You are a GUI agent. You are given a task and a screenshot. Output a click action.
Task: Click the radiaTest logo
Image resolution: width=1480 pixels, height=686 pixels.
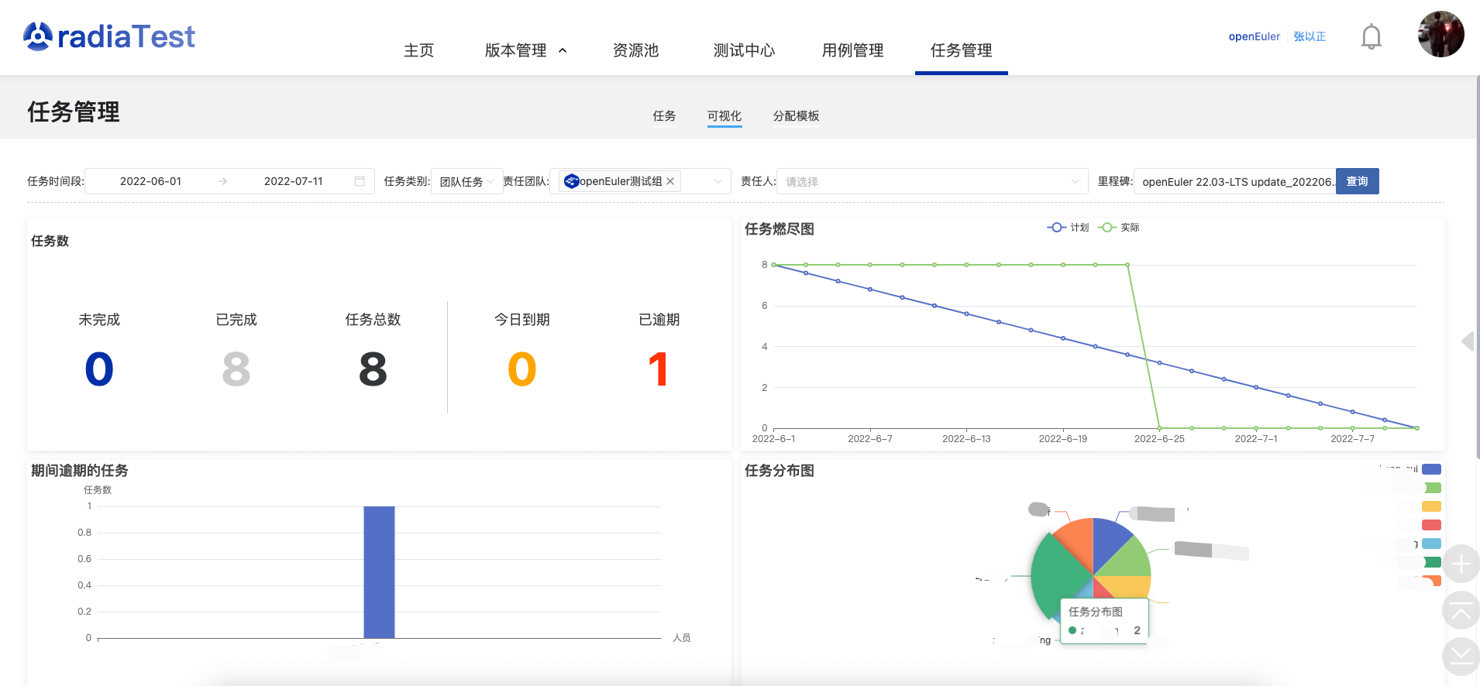(x=109, y=36)
